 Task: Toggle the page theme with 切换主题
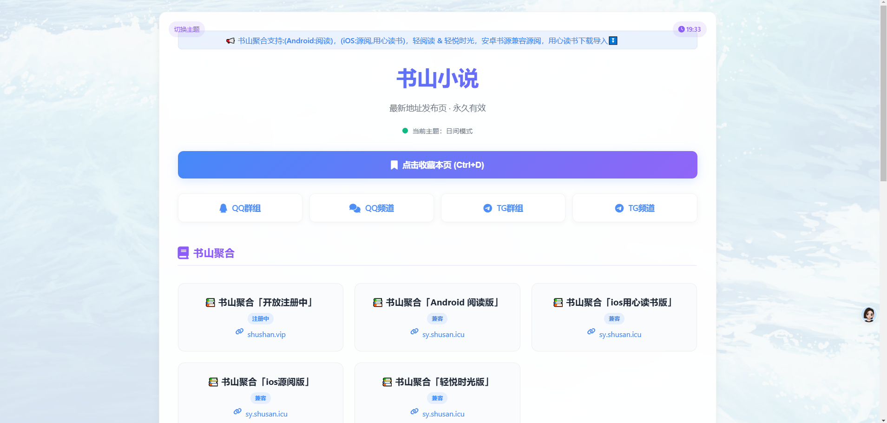click(187, 29)
